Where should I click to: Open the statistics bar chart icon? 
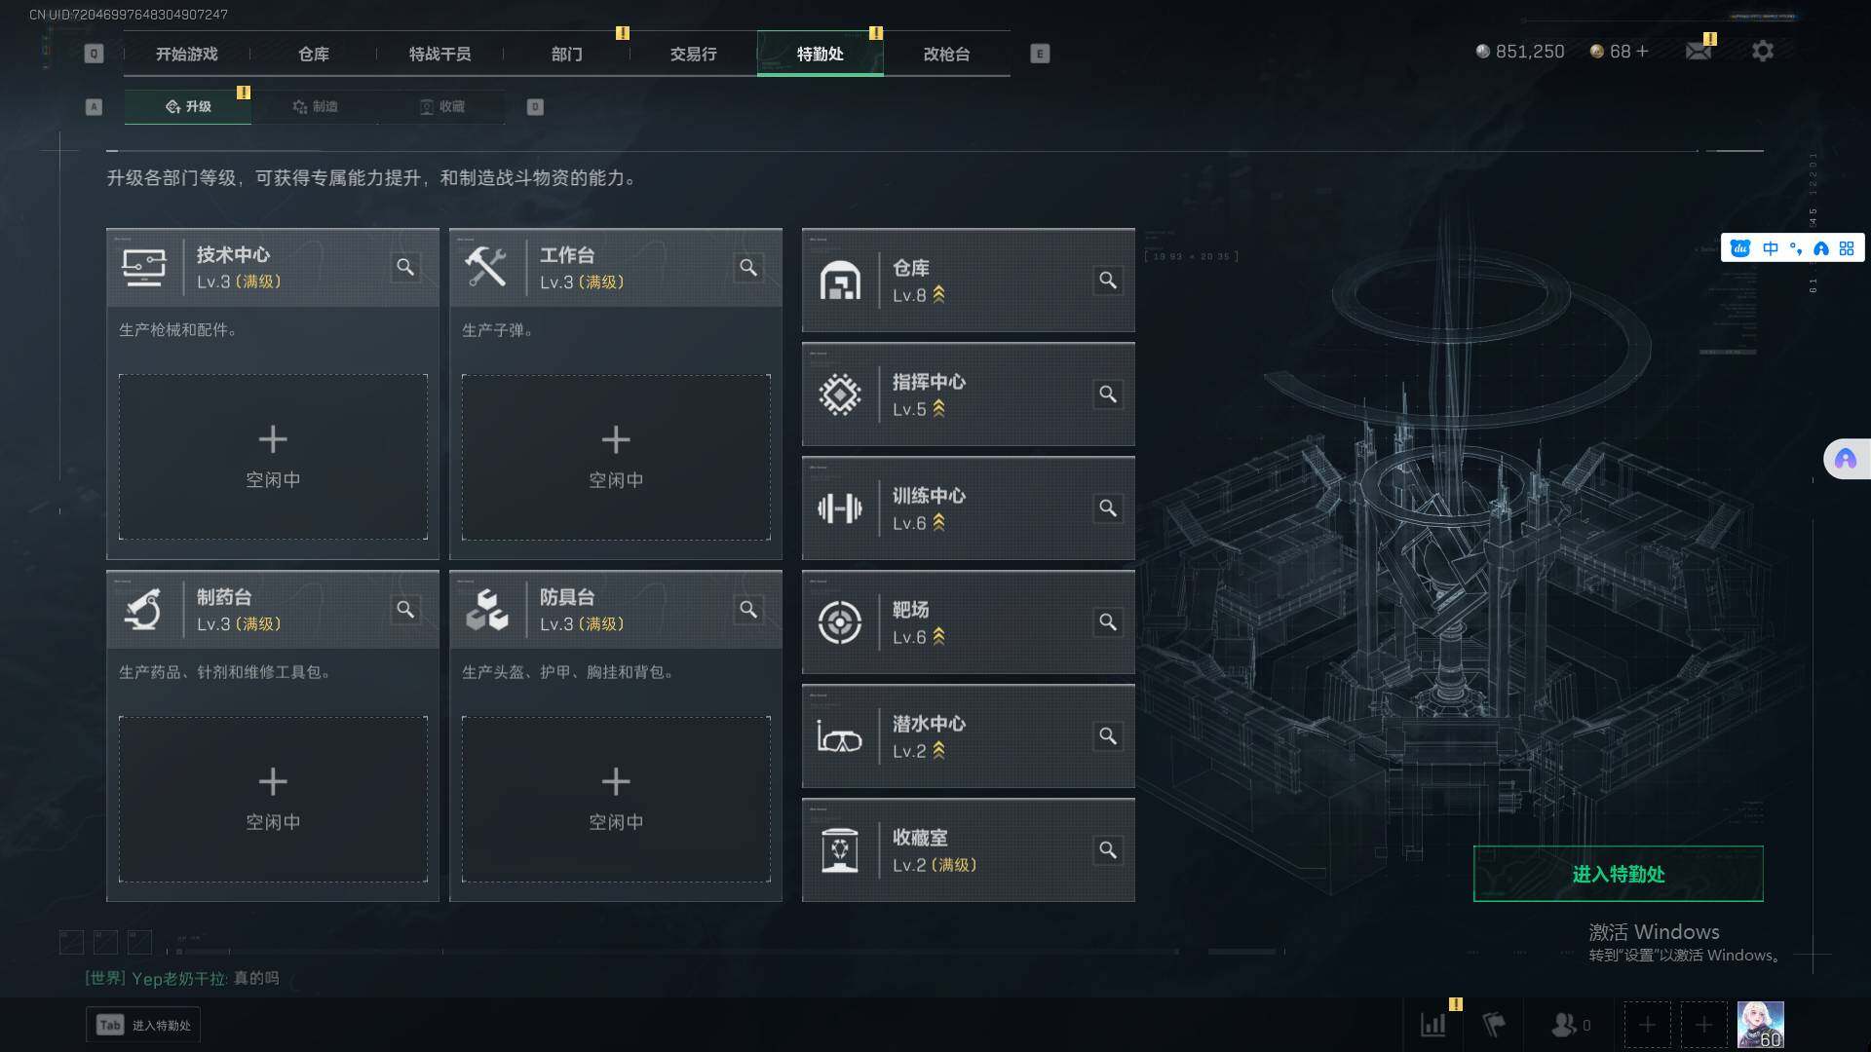click(x=1433, y=1025)
